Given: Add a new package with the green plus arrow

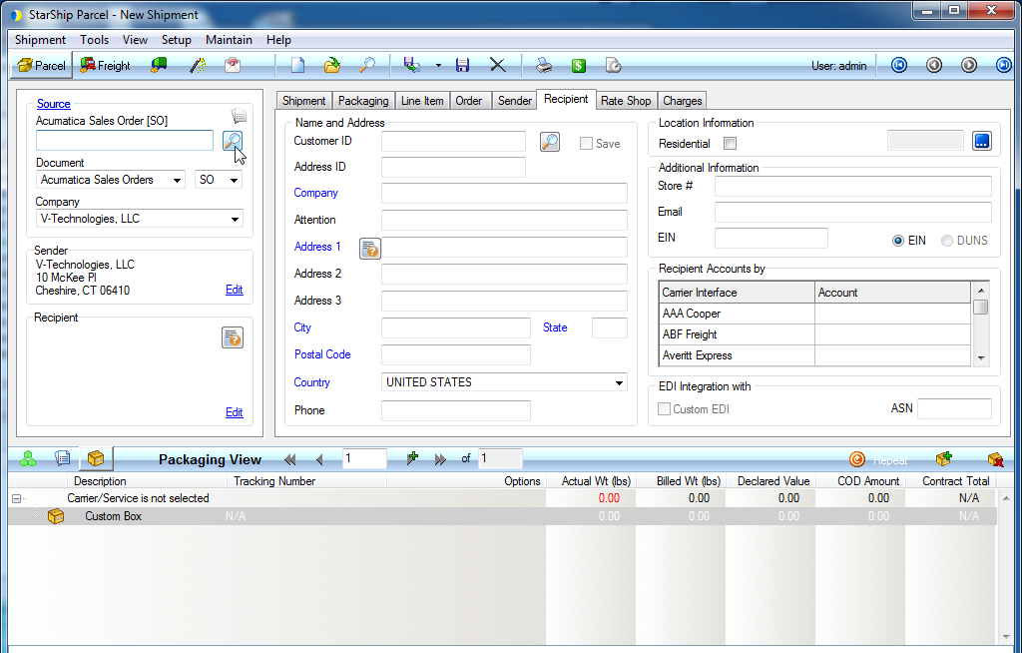Looking at the screenshot, I should point(412,458).
